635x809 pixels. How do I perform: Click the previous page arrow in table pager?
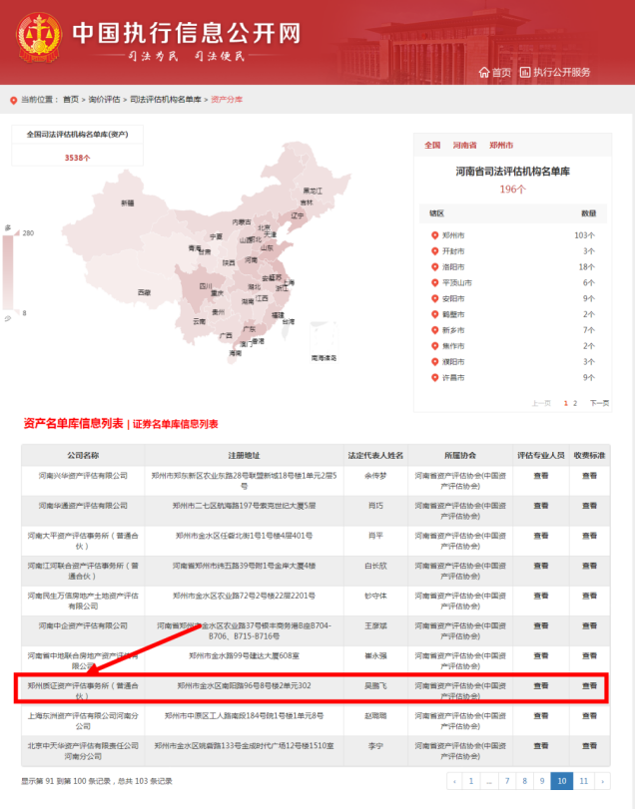click(454, 781)
